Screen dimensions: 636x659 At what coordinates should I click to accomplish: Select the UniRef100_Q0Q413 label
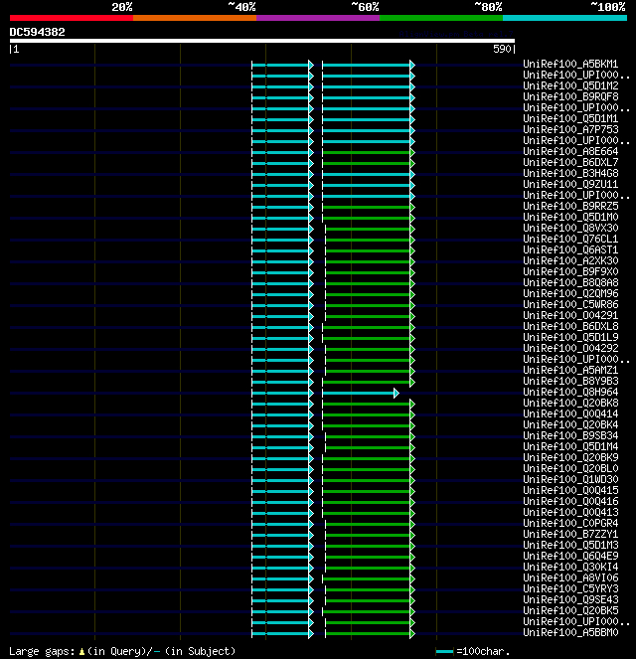click(570, 512)
